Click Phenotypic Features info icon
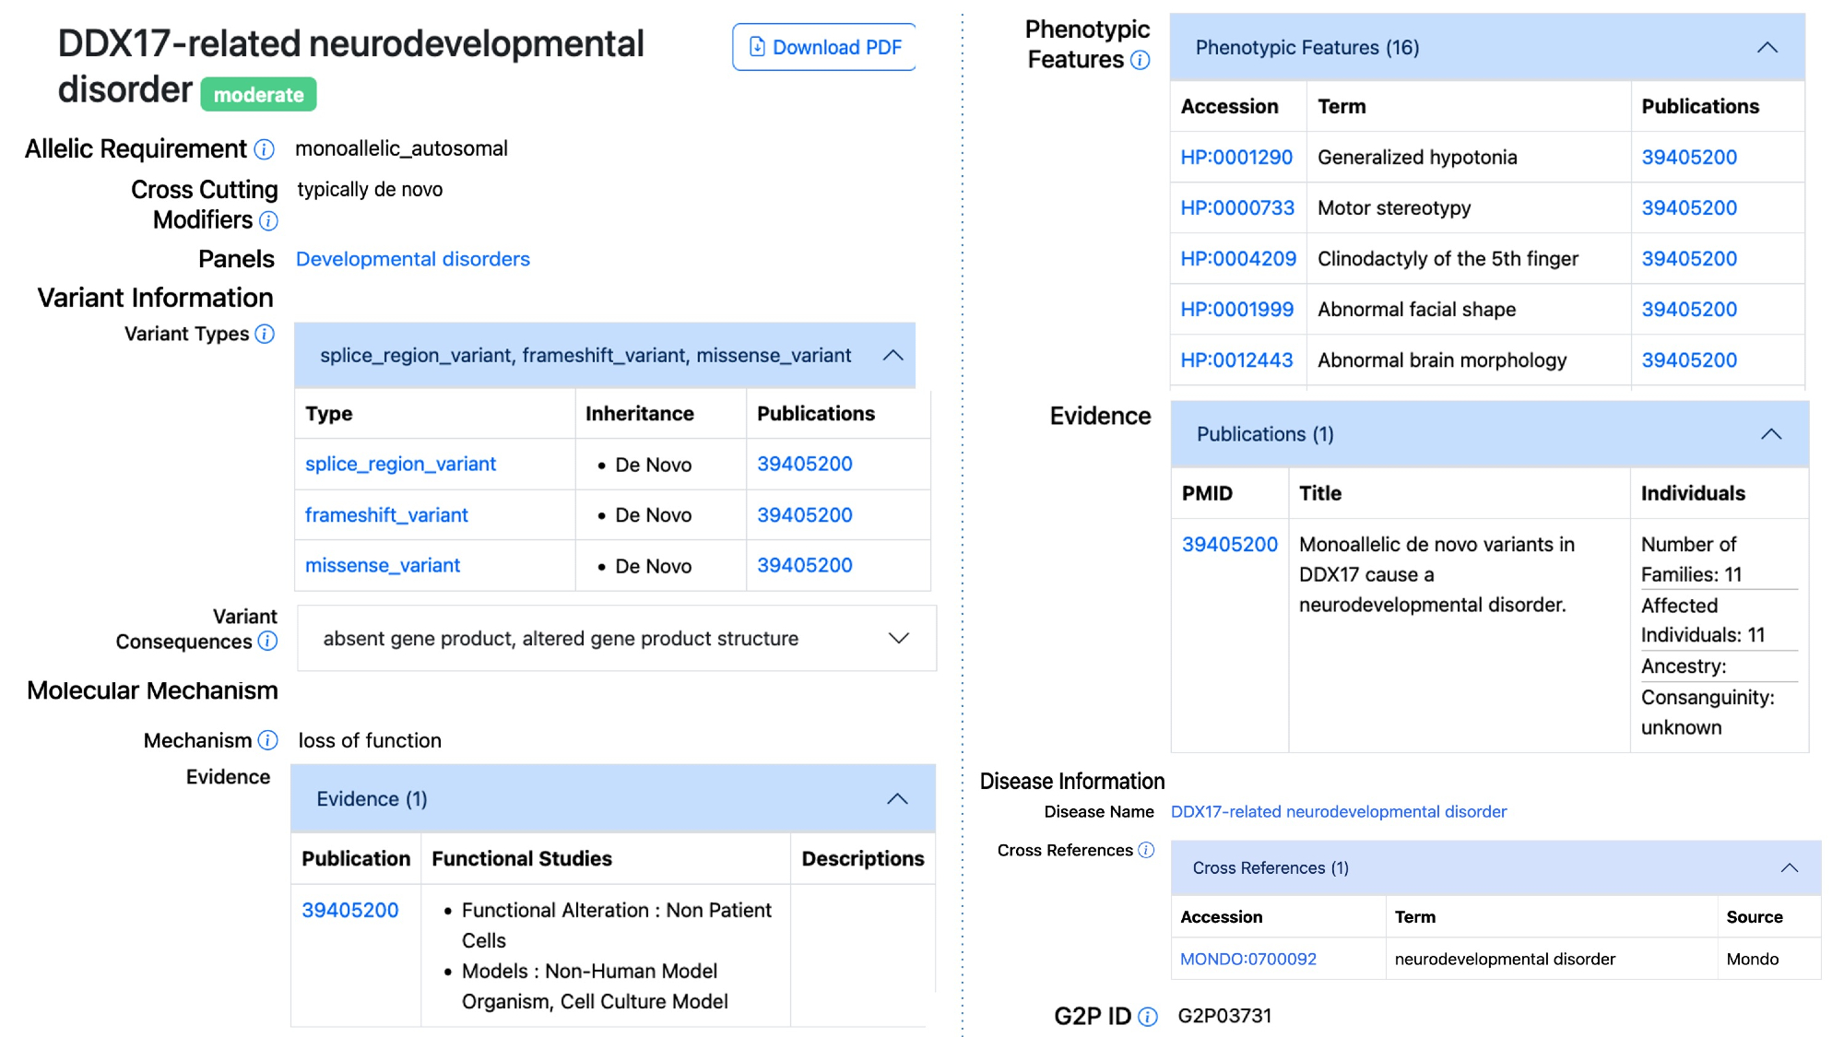 (x=1141, y=60)
